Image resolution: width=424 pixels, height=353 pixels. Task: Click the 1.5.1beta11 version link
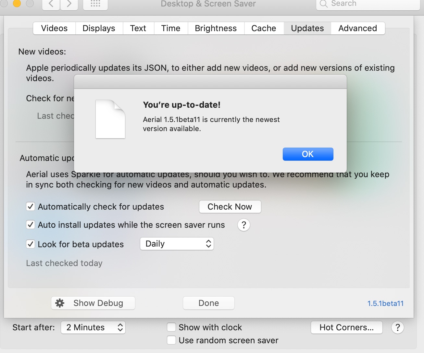(385, 303)
